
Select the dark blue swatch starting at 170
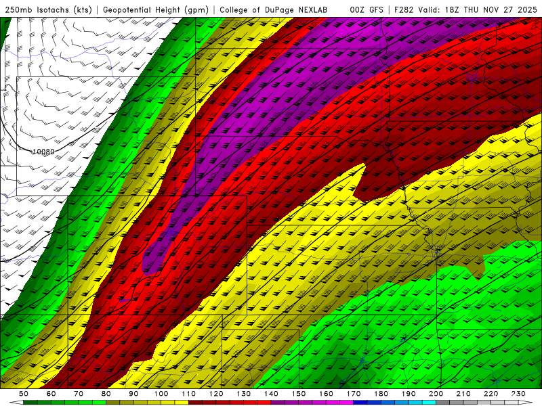[360, 402]
